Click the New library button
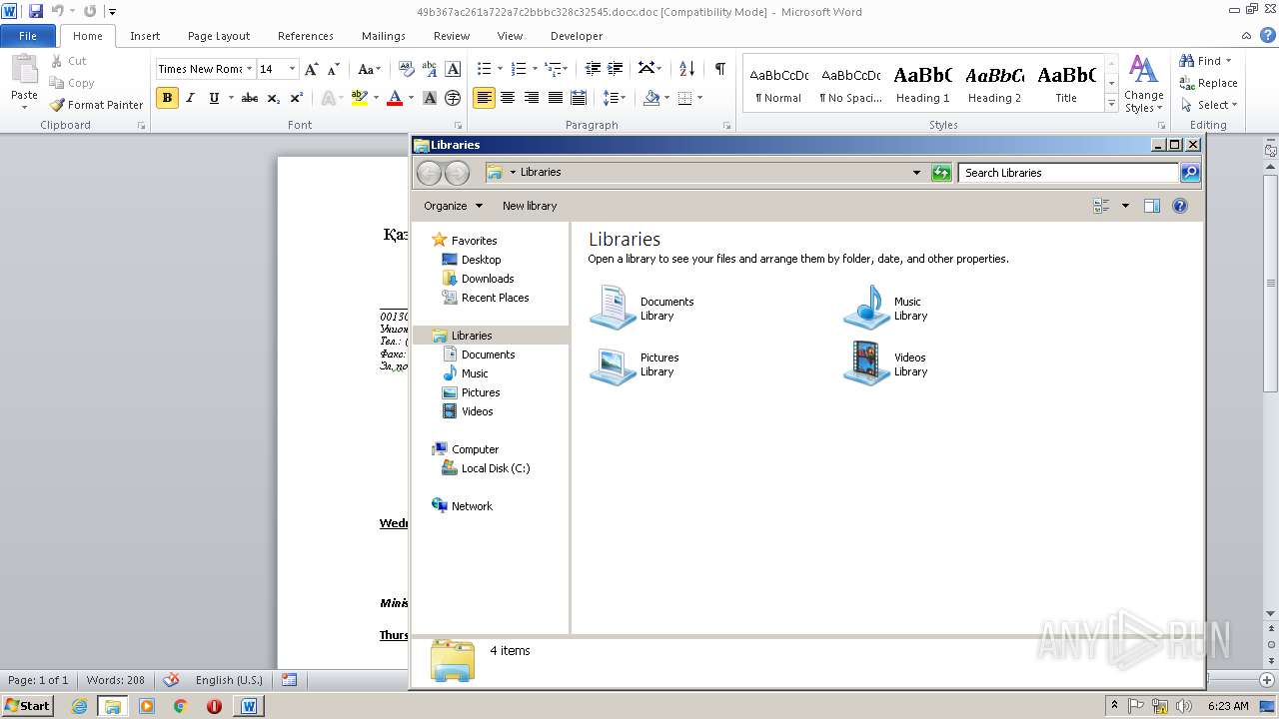Screen dimensions: 1279x719 point(530,206)
